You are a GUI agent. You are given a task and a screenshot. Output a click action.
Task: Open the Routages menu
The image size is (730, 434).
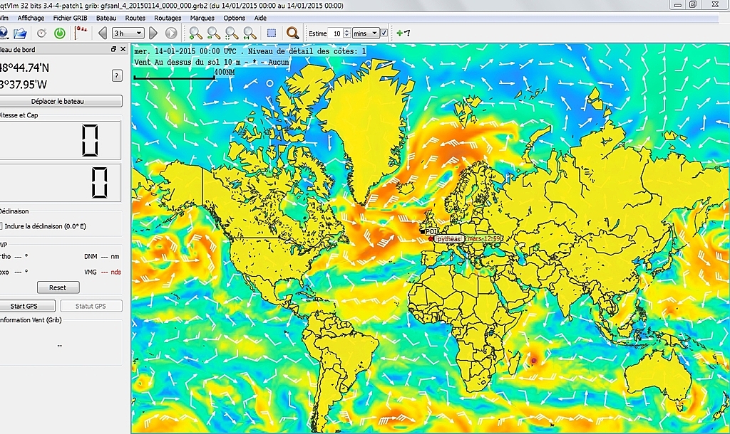coord(168,18)
